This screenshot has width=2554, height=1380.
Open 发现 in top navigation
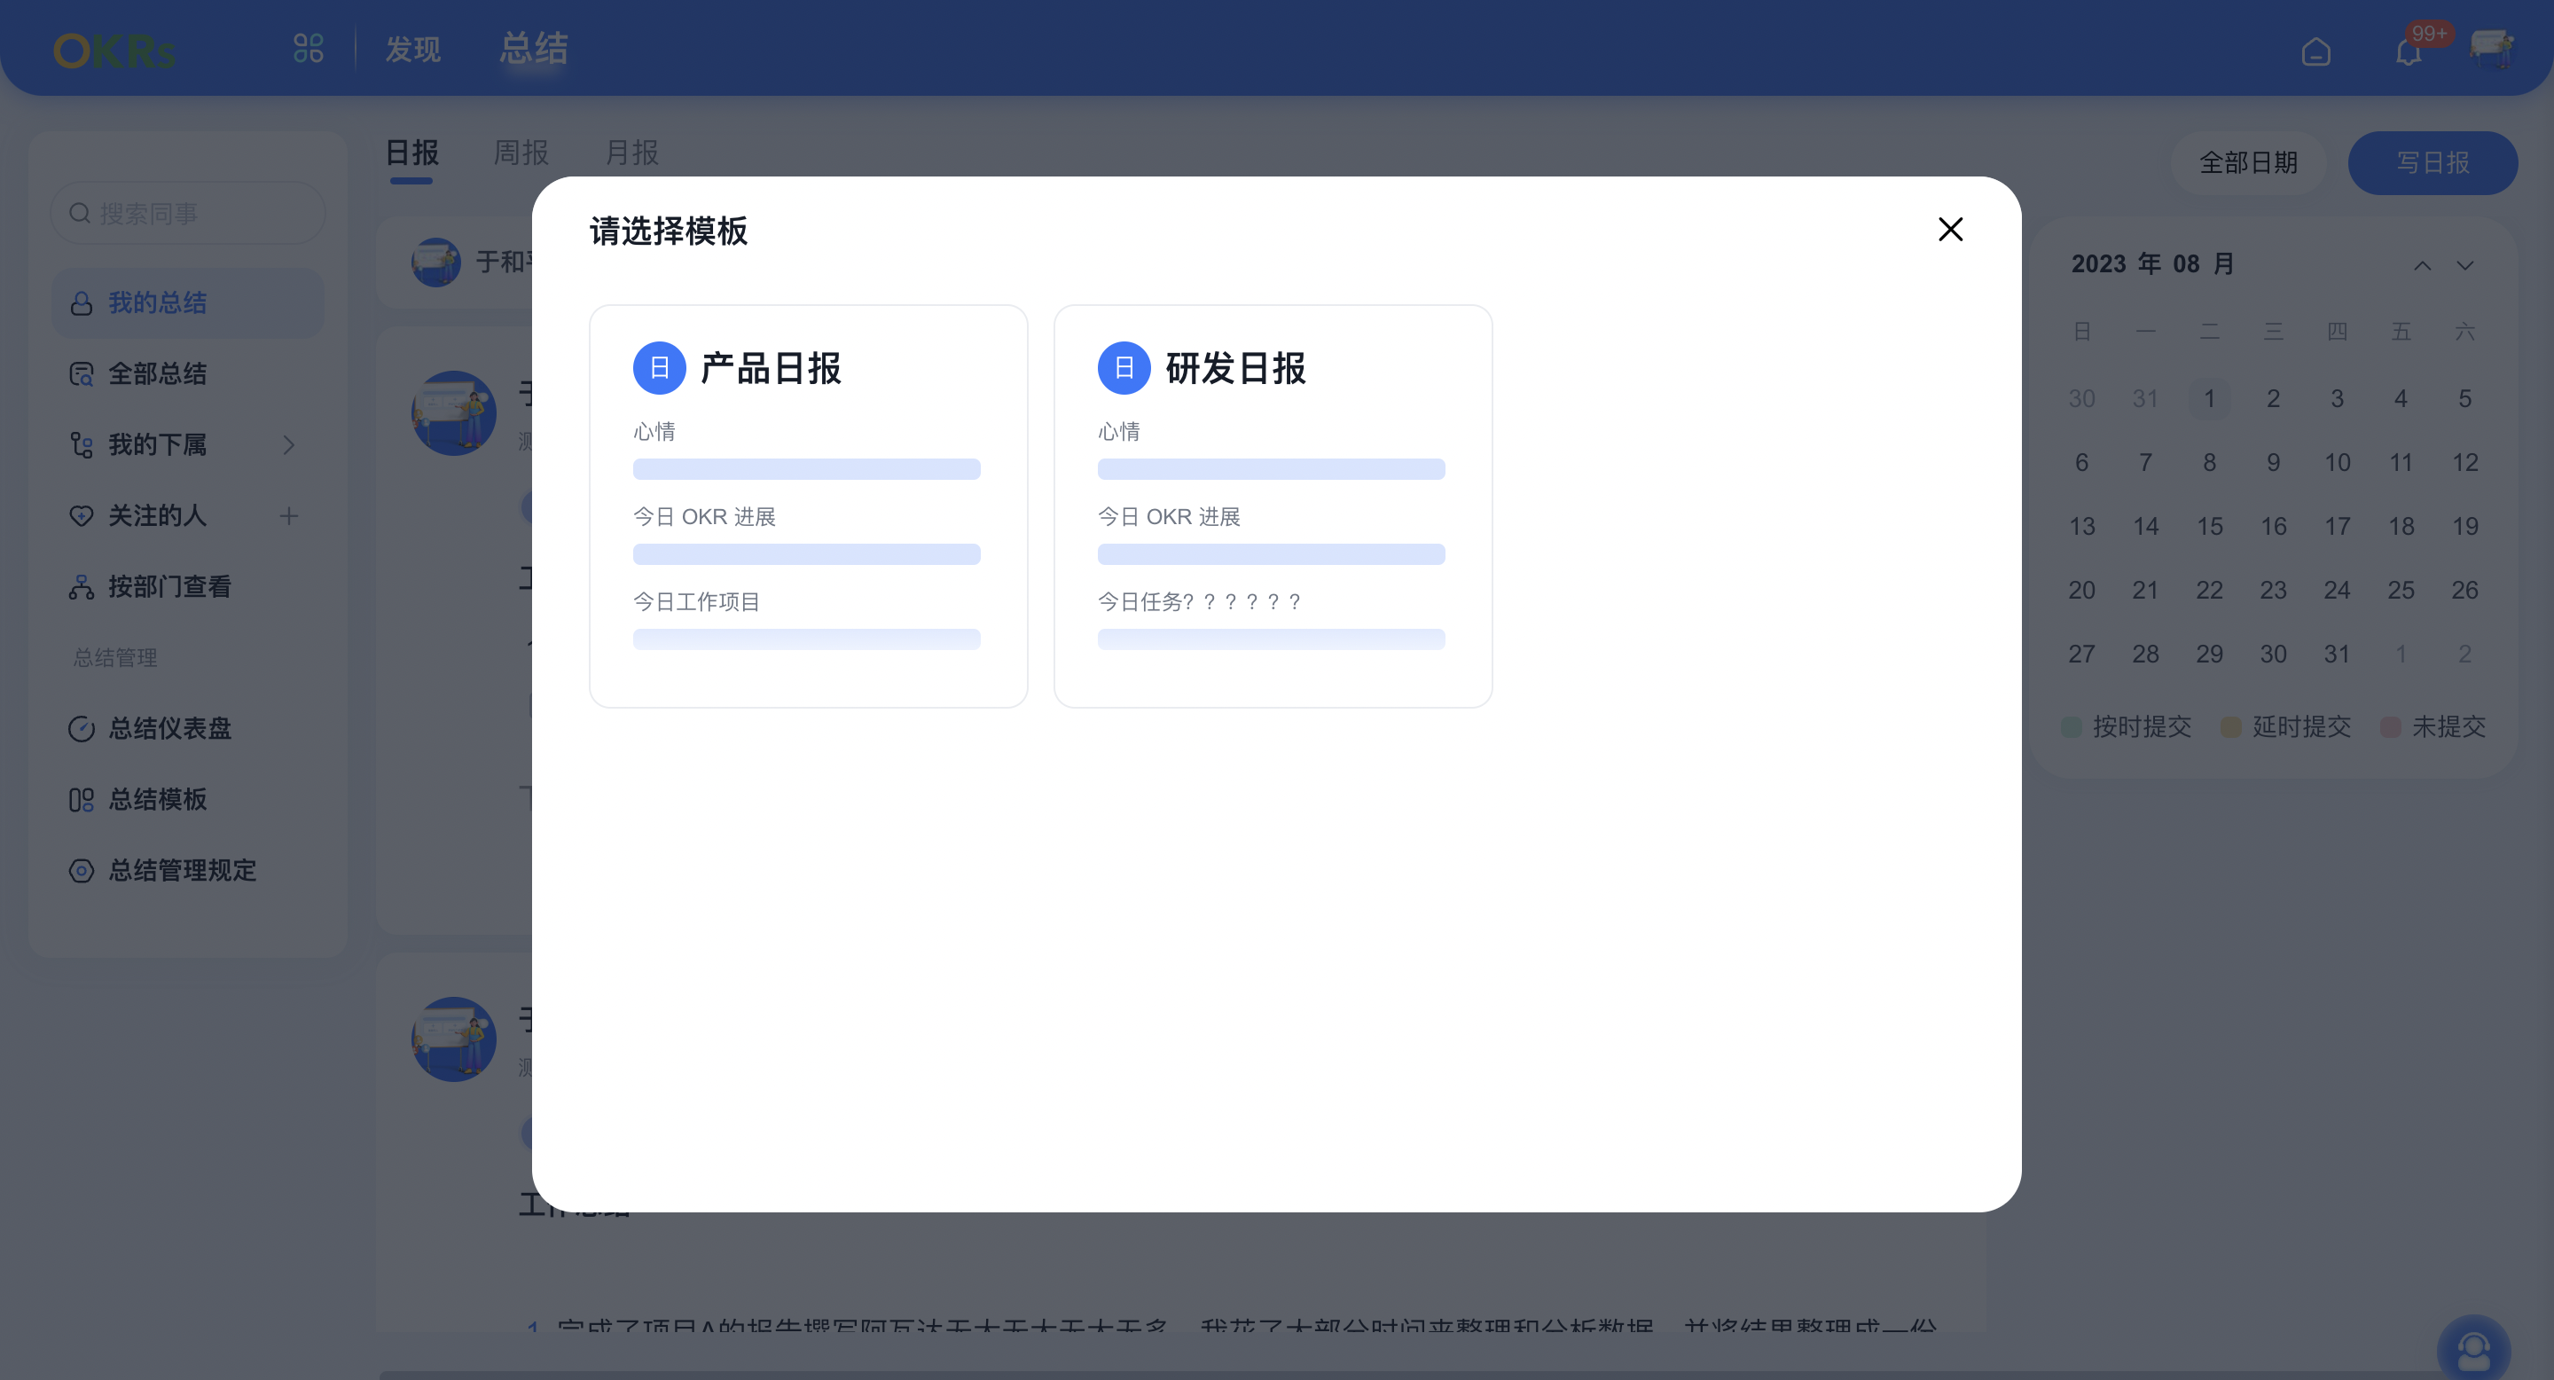(x=413, y=50)
